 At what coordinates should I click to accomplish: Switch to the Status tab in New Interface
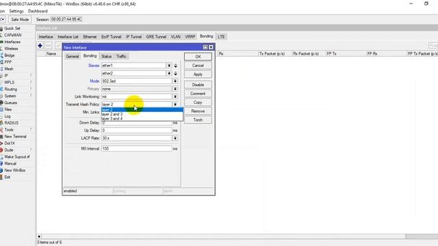106,56
